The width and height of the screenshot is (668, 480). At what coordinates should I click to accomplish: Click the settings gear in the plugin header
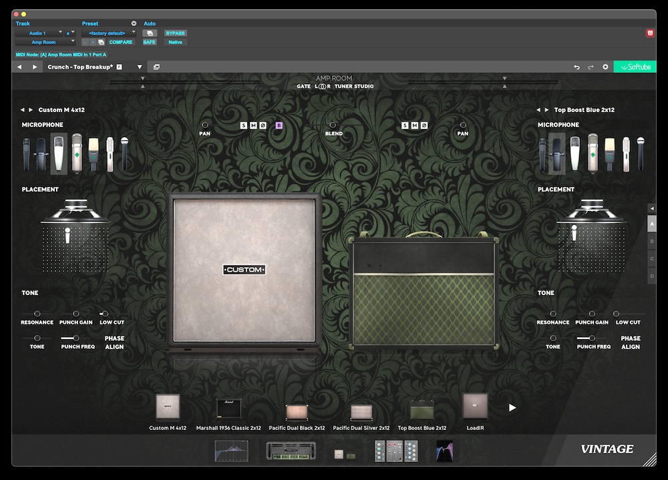[605, 67]
